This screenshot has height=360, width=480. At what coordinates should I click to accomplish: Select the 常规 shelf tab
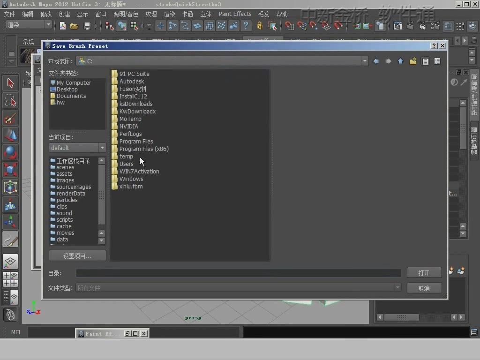[x=29, y=41]
